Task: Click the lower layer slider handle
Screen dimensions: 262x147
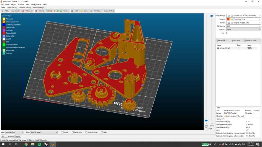Action: [x=206, y=121]
